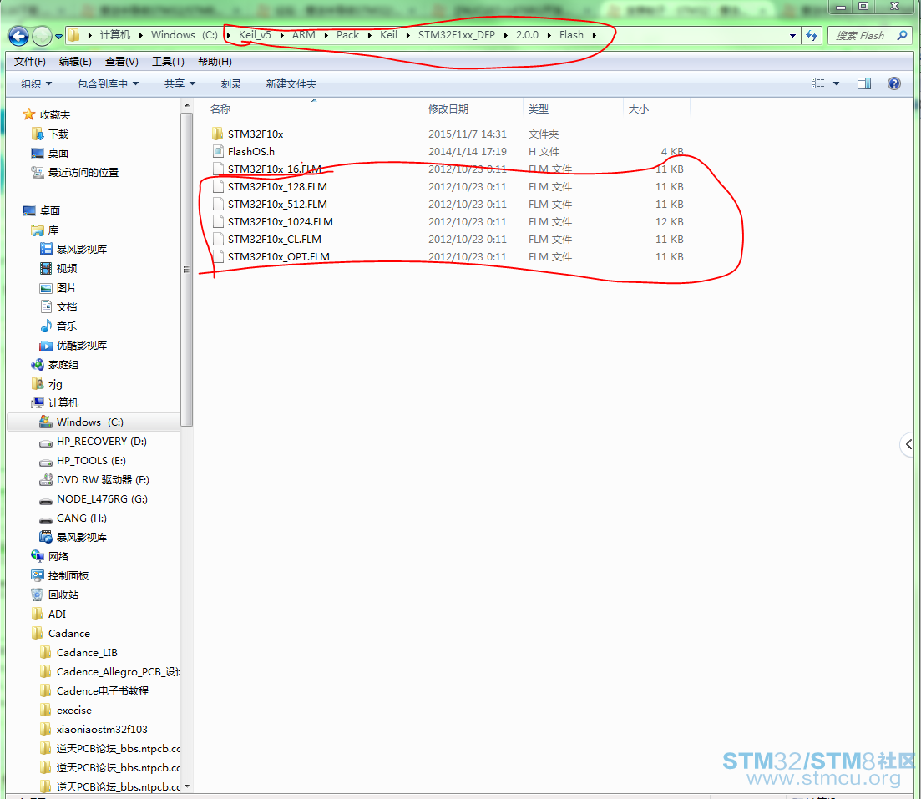The width and height of the screenshot is (921, 799).
Task: Select Pack segment in the address path
Action: (x=347, y=35)
